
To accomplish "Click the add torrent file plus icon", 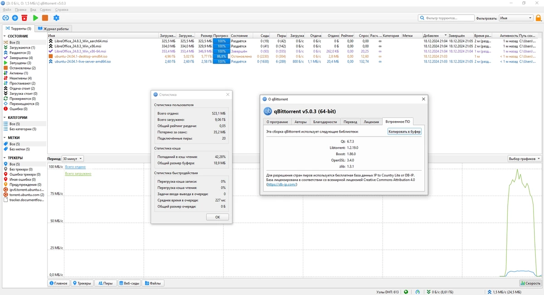I will point(15,18).
